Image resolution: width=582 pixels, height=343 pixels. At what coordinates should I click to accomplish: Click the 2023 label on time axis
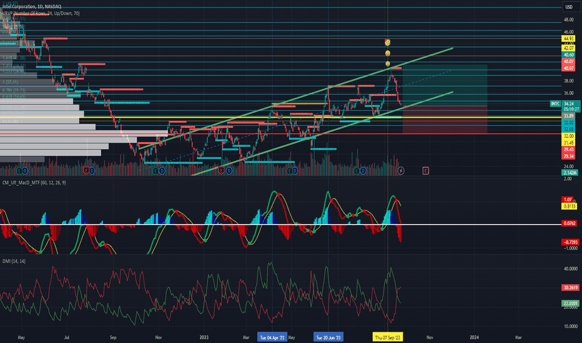204,337
